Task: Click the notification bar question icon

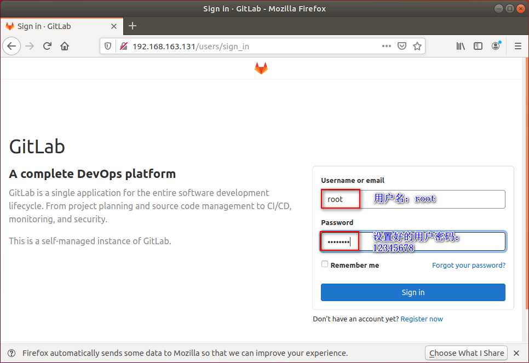Action: coord(12,353)
